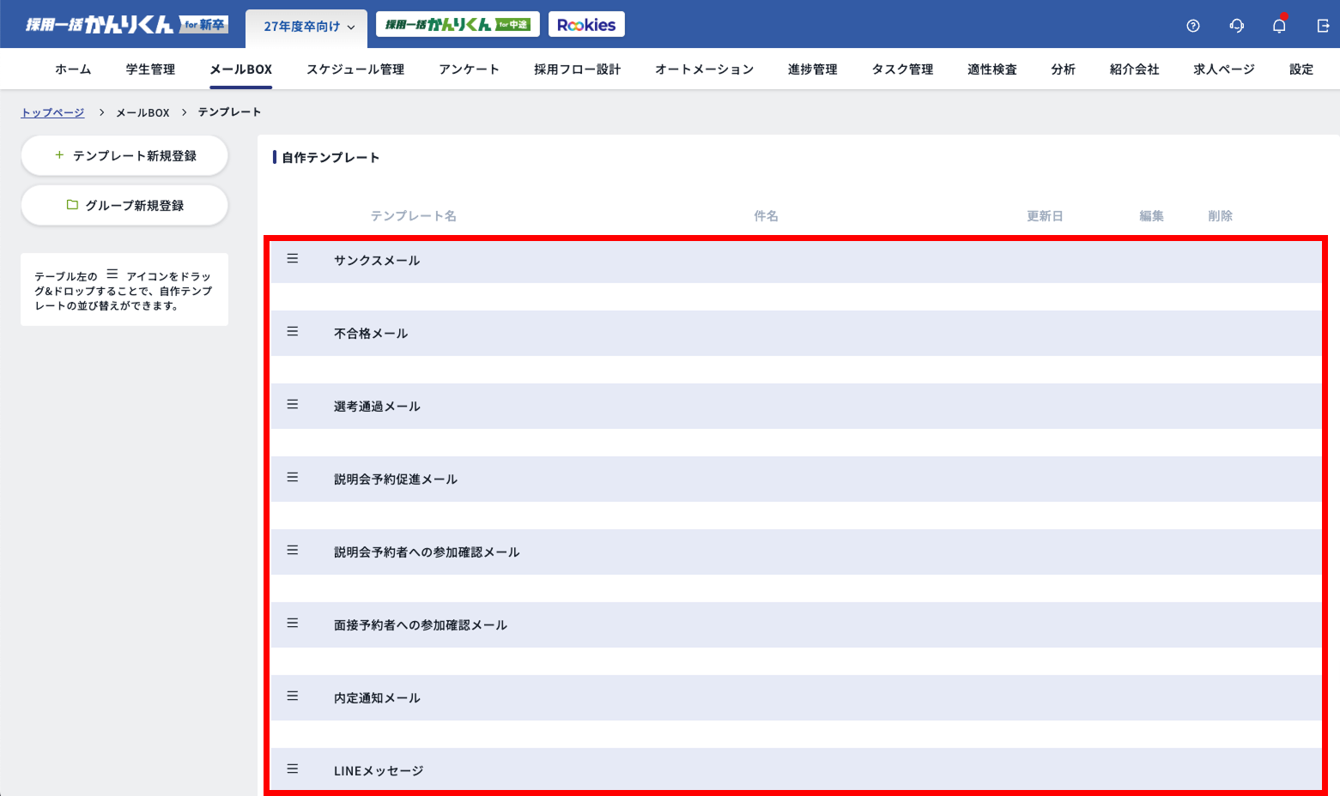Go to the 学生管理 menu
Image resolution: width=1340 pixels, height=796 pixels.
(150, 69)
